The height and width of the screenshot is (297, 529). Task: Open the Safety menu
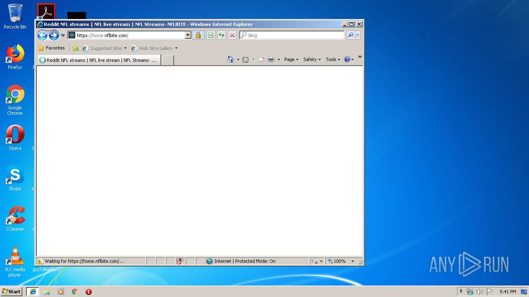(312, 59)
